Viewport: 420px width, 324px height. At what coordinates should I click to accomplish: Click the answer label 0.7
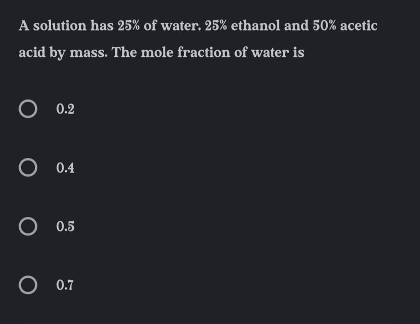65,285
